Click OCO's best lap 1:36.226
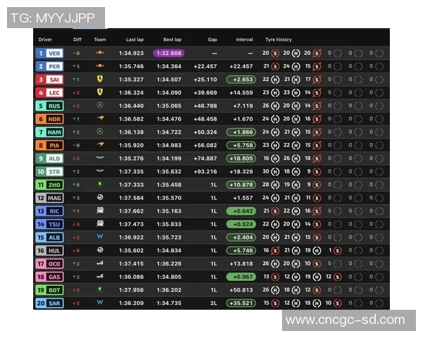 [169, 263]
